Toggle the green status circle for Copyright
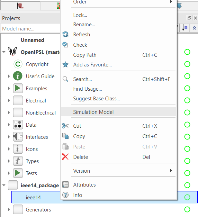The width and height of the screenshot is (198, 217). click(187, 64)
